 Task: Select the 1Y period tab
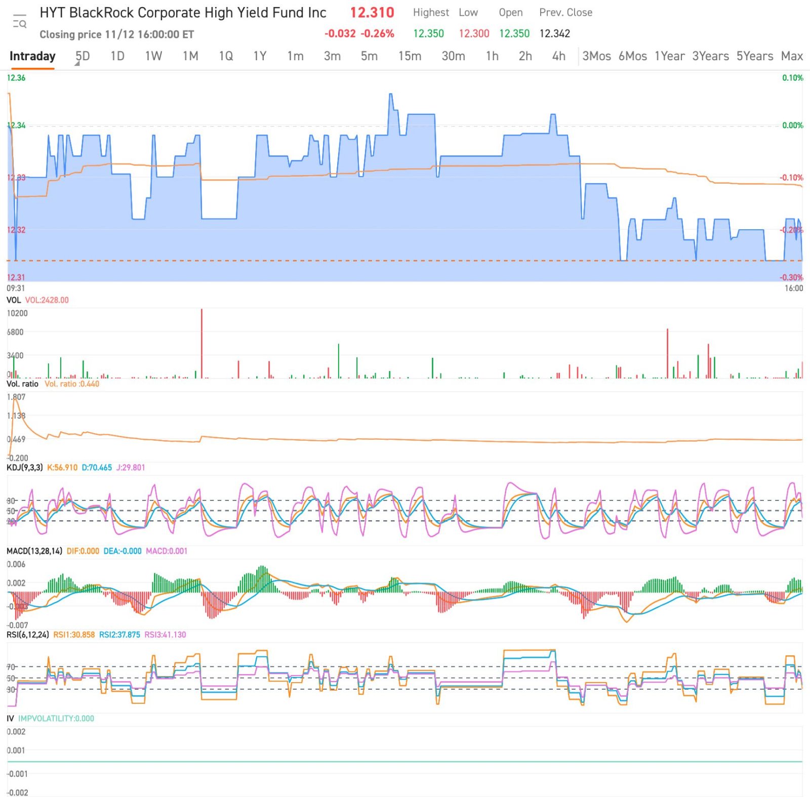pyautogui.click(x=260, y=56)
